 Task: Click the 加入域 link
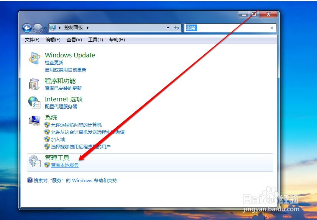click(58, 140)
